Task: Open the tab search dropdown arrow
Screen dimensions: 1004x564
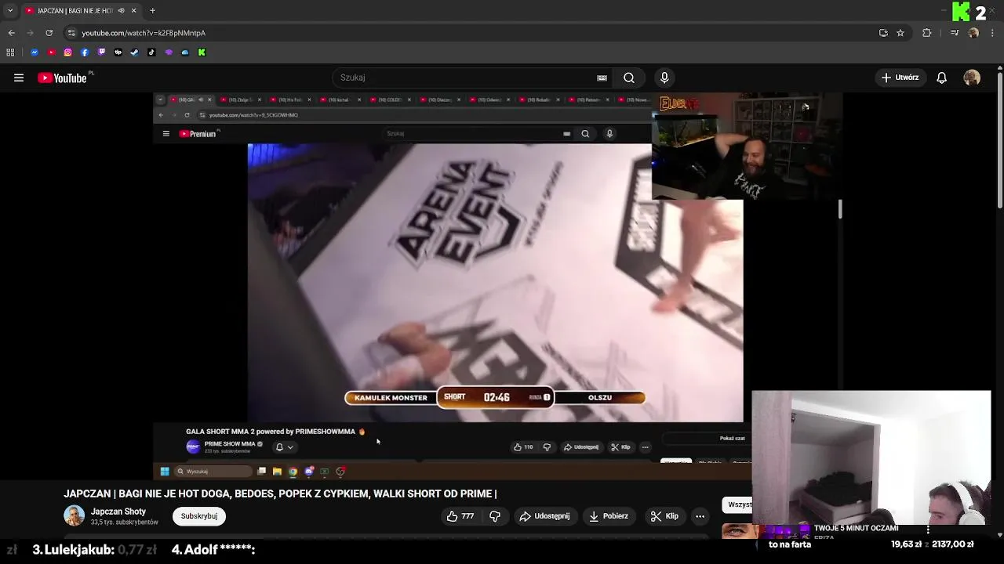Action: (x=10, y=11)
